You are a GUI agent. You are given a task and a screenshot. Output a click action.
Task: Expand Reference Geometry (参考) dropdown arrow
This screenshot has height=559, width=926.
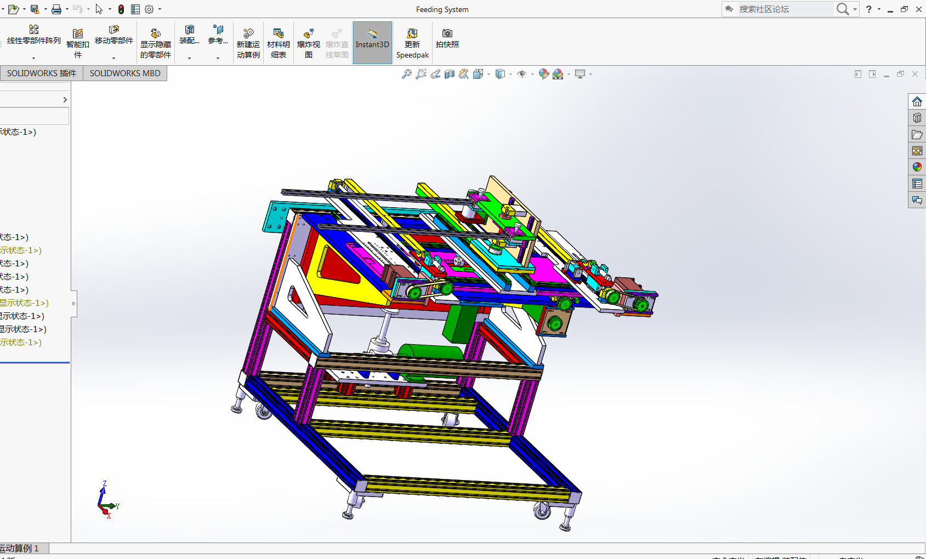(218, 58)
